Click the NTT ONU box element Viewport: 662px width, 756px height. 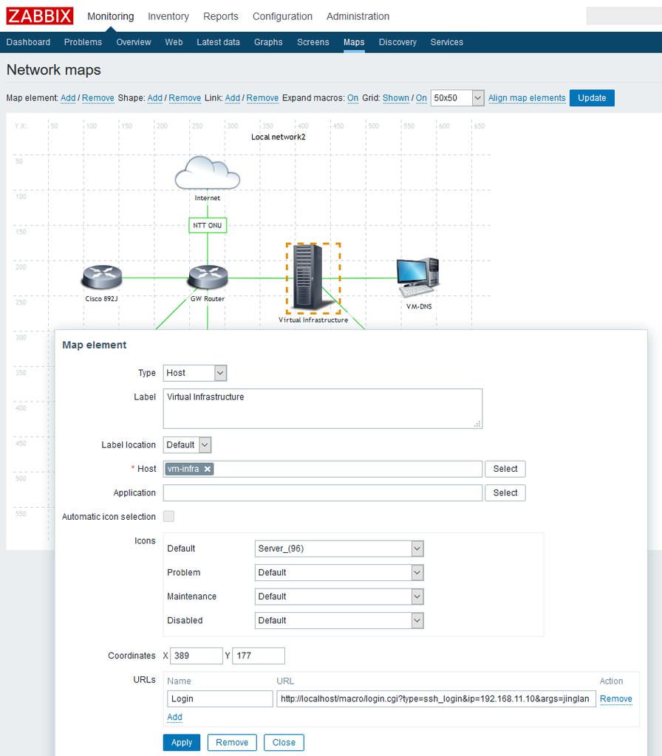208,225
